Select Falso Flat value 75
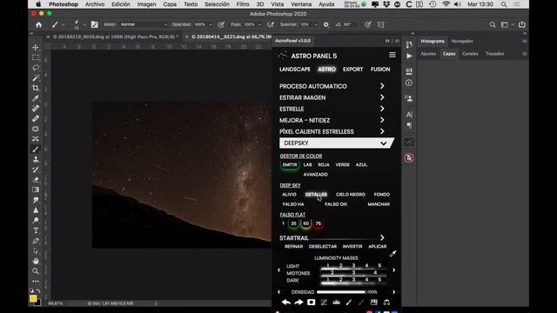Viewport: 557px width, 313px height. (x=319, y=223)
